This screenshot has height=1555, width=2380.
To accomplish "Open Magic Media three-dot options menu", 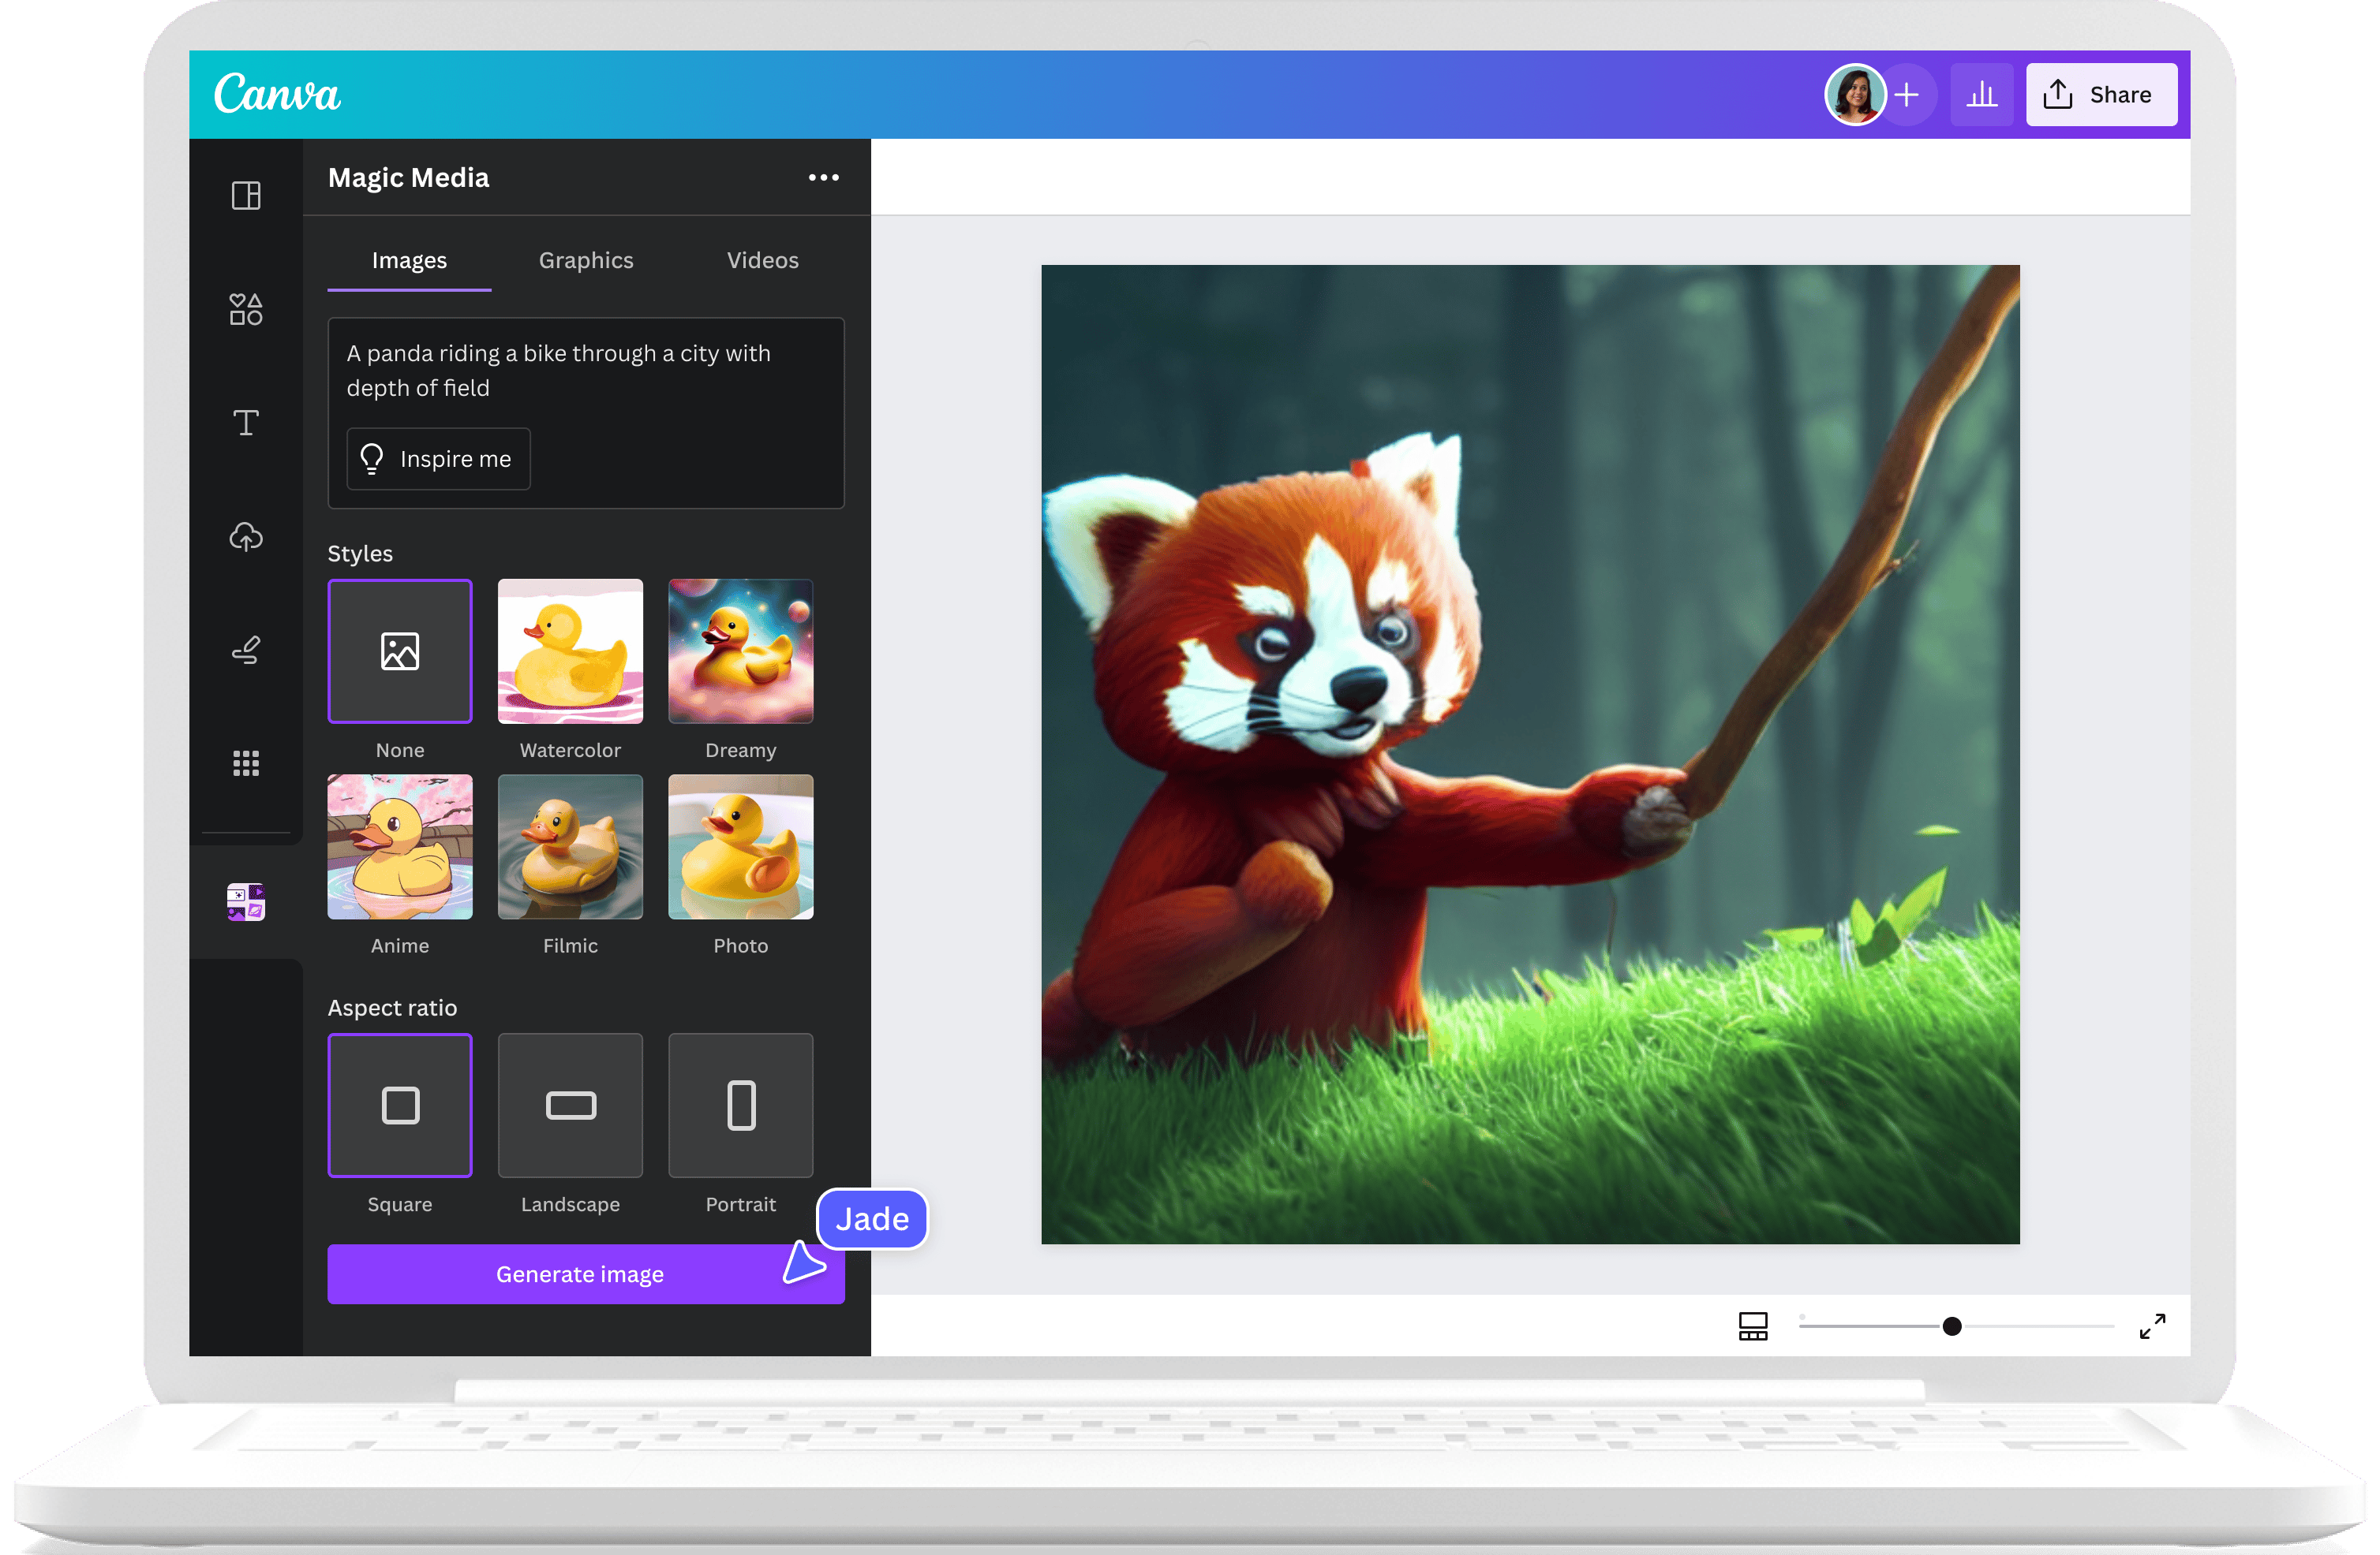I will coord(823,178).
